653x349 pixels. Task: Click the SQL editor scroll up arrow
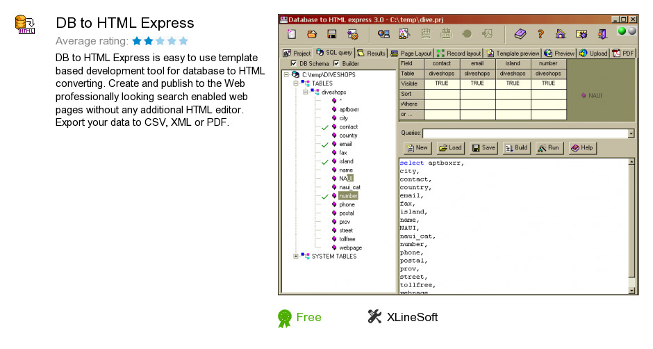(631, 162)
